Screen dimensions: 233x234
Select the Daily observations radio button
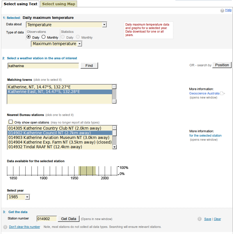click(x=29, y=37)
